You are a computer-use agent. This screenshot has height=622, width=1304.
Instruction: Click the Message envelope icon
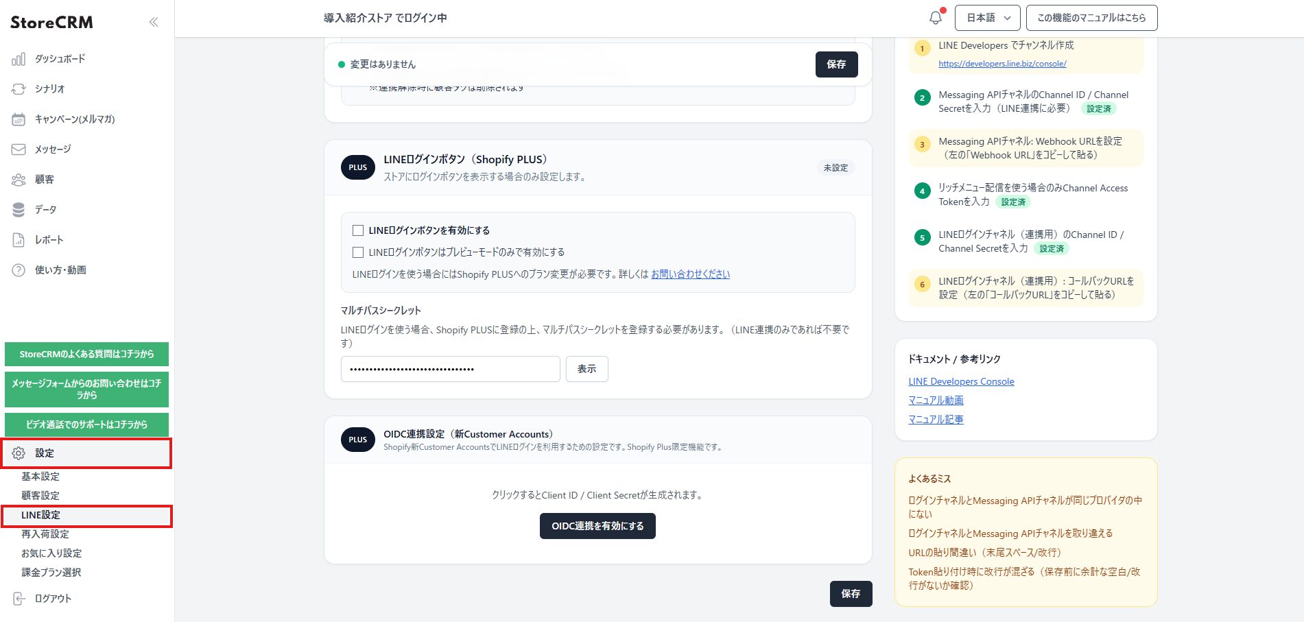coord(19,149)
